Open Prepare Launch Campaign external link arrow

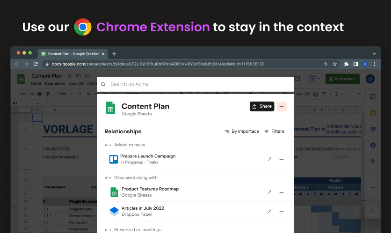click(x=269, y=159)
